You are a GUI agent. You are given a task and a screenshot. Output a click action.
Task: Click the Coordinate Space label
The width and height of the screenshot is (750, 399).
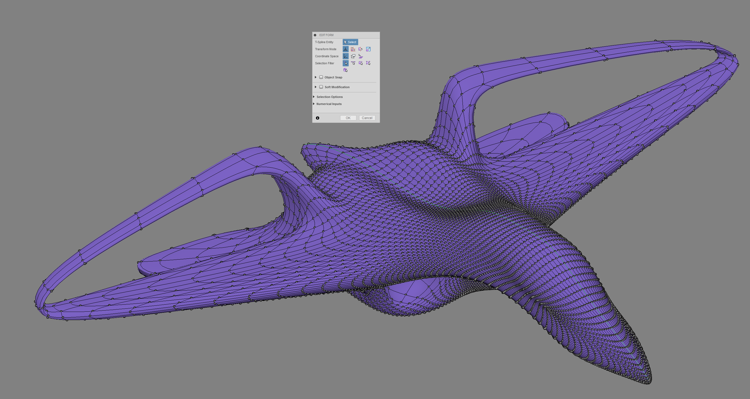point(327,56)
